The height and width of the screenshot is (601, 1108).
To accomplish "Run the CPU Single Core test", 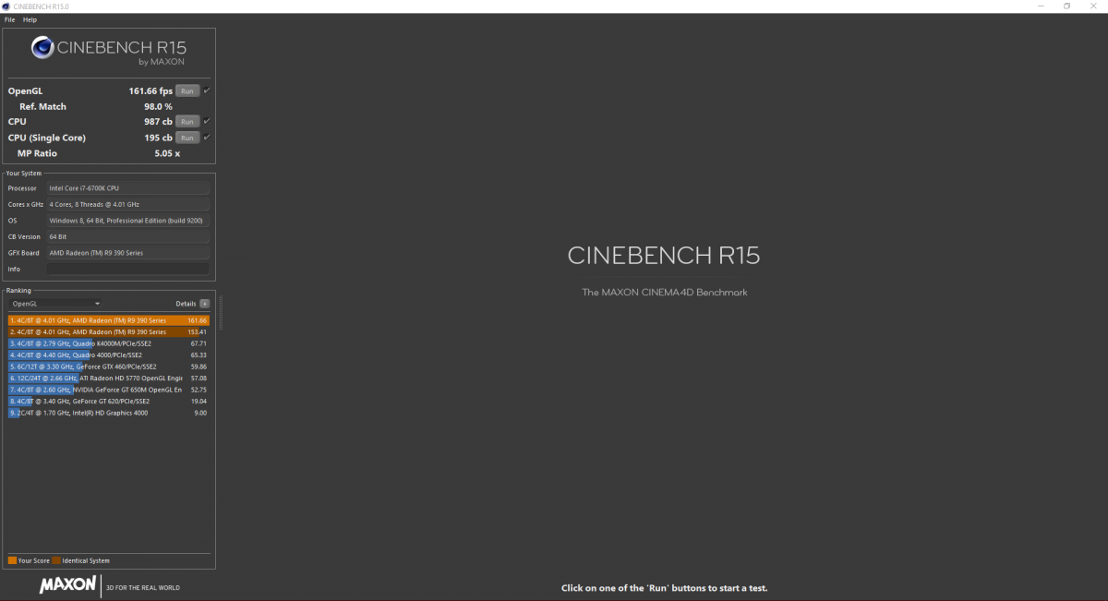I will click(x=187, y=138).
